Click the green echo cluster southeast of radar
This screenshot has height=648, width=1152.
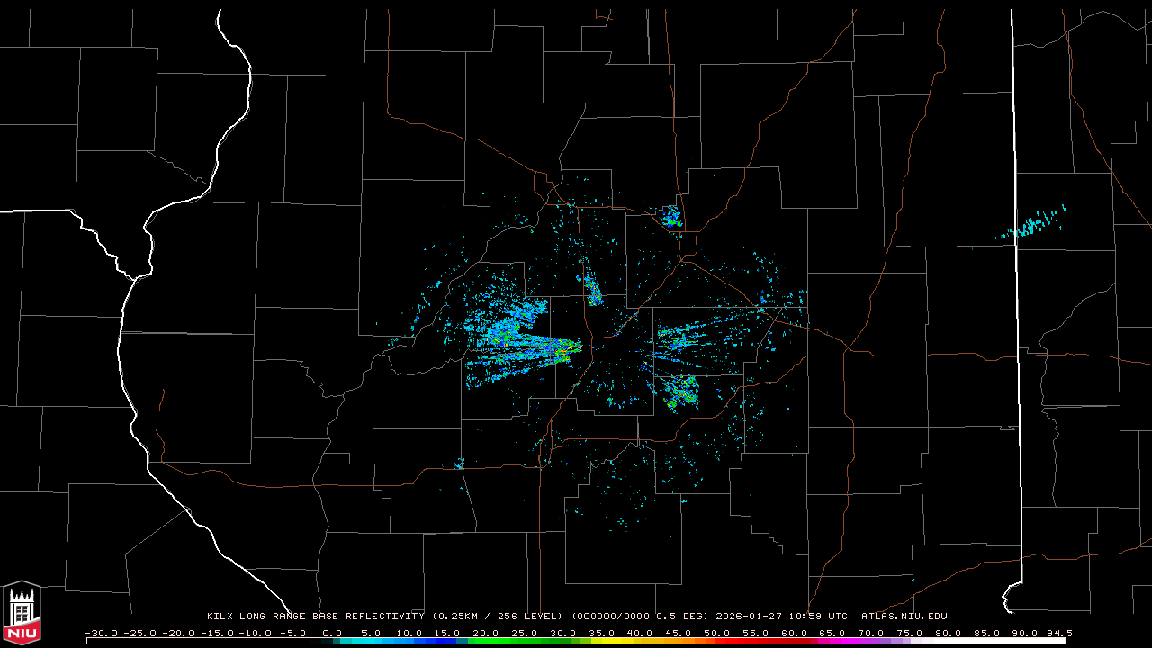[x=681, y=392]
